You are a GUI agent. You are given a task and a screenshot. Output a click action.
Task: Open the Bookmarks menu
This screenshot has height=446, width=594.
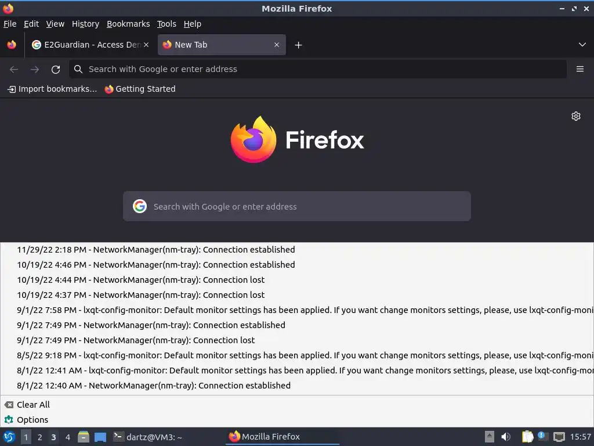128,24
